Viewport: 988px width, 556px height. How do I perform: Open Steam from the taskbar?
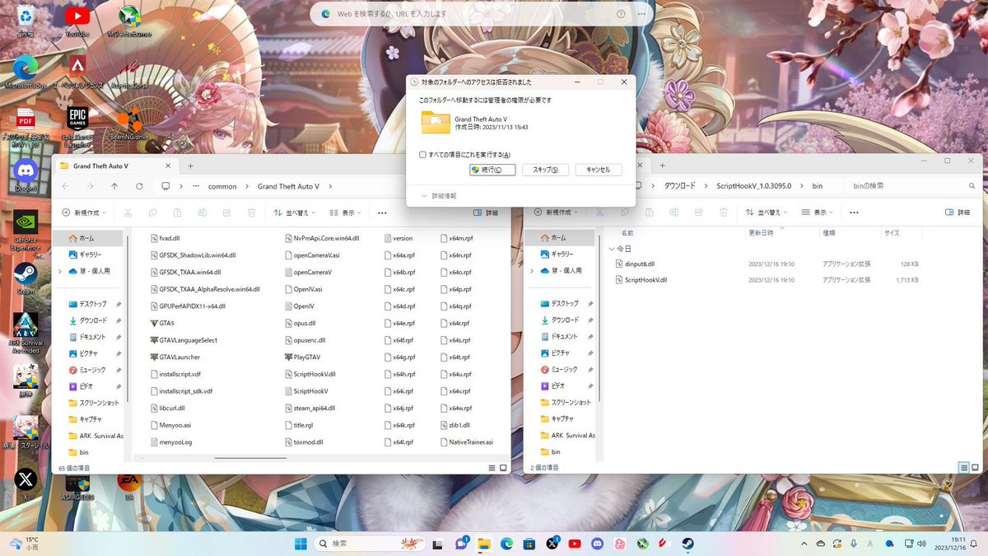click(x=687, y=544)
